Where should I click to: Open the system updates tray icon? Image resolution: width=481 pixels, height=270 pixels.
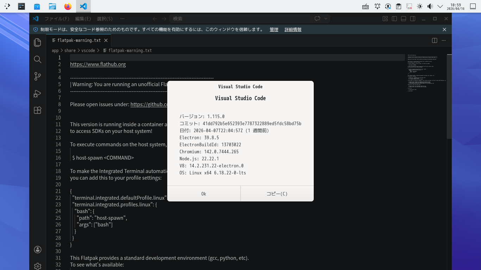tap(388, 6)
